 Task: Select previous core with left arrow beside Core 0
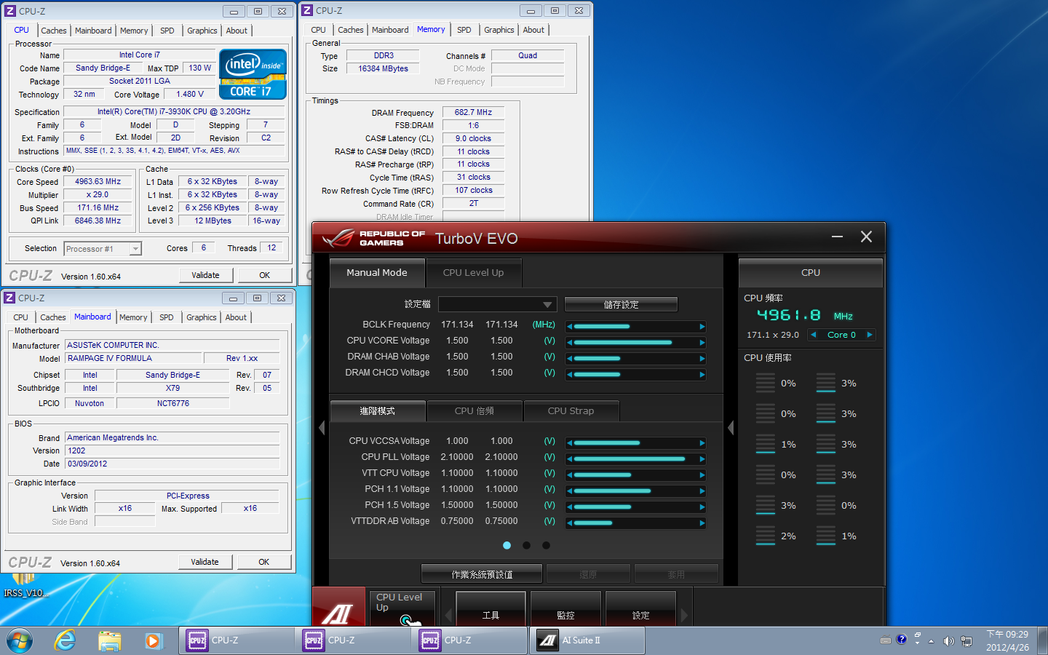(814, 335)
